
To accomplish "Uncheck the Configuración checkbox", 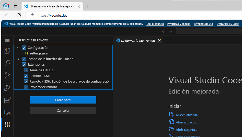I will point(24,48).
